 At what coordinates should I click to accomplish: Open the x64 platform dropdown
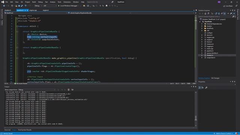50,6
